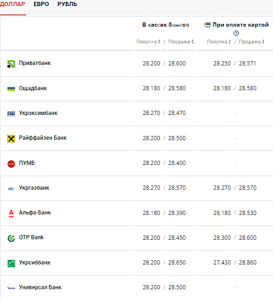Click the red ПУМБ logo icon
This screenshot has width=273, height=300.
point(11,164)
